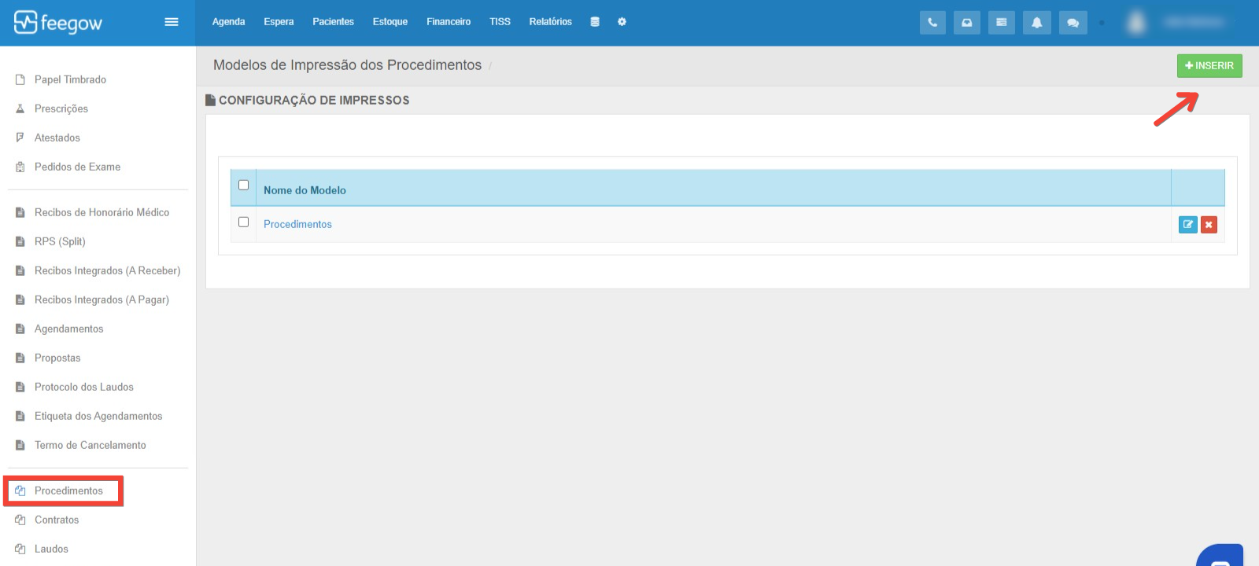Click the Pedidos de Exame clipboard icon
Viewport: 1259px width, 566px height.
20,167
